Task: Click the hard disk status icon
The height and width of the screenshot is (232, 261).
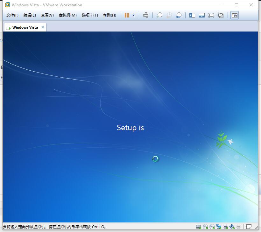Action: click(x=199, y=227)
